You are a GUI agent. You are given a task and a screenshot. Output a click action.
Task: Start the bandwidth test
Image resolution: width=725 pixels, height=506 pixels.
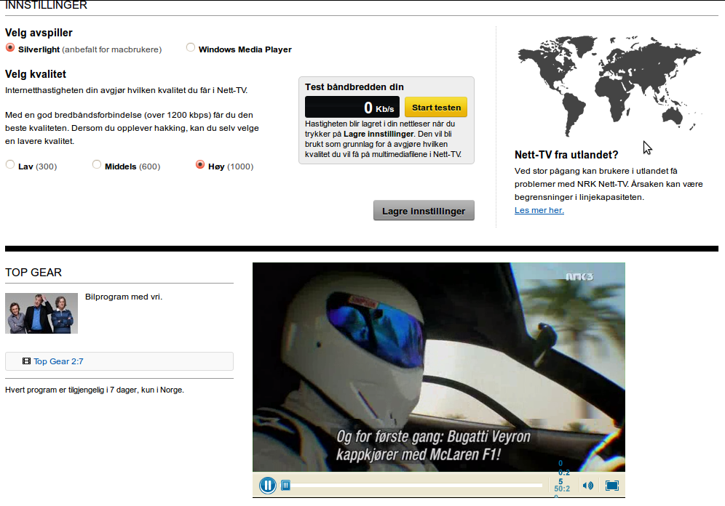click(436, 108)
